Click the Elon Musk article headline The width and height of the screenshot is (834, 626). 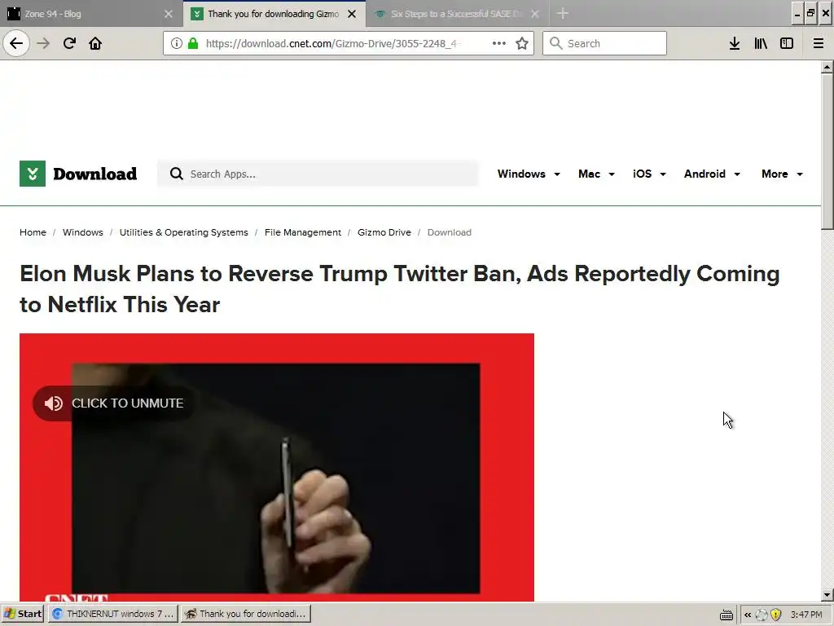coord(399,289)
